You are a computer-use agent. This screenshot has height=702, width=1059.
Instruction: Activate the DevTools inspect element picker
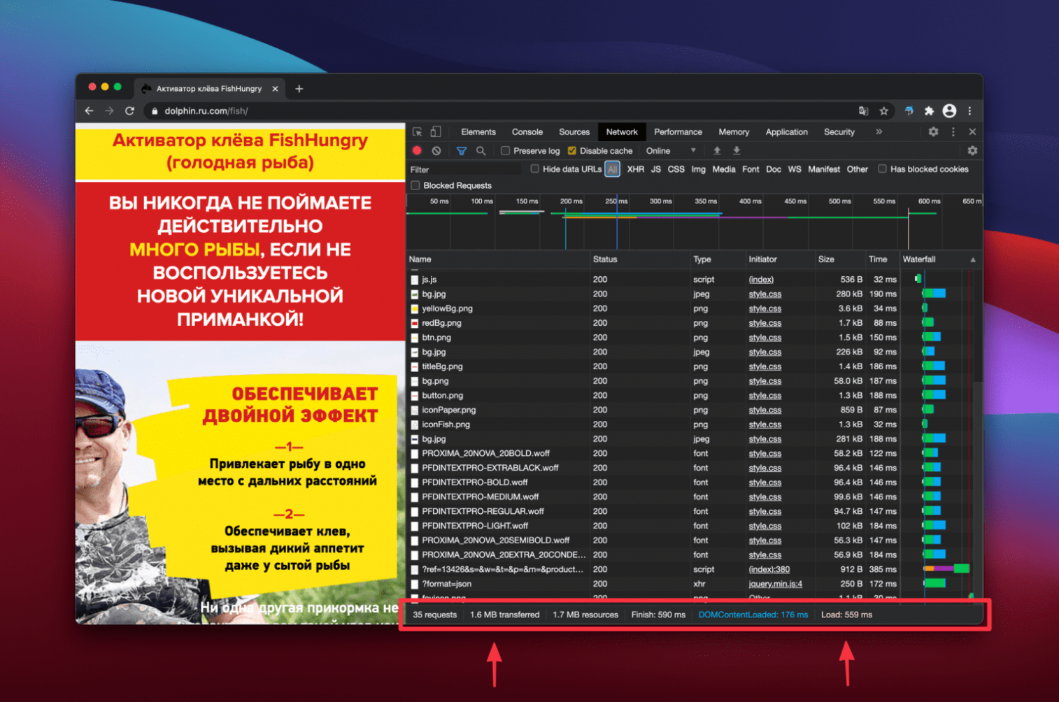click(418, 131)
